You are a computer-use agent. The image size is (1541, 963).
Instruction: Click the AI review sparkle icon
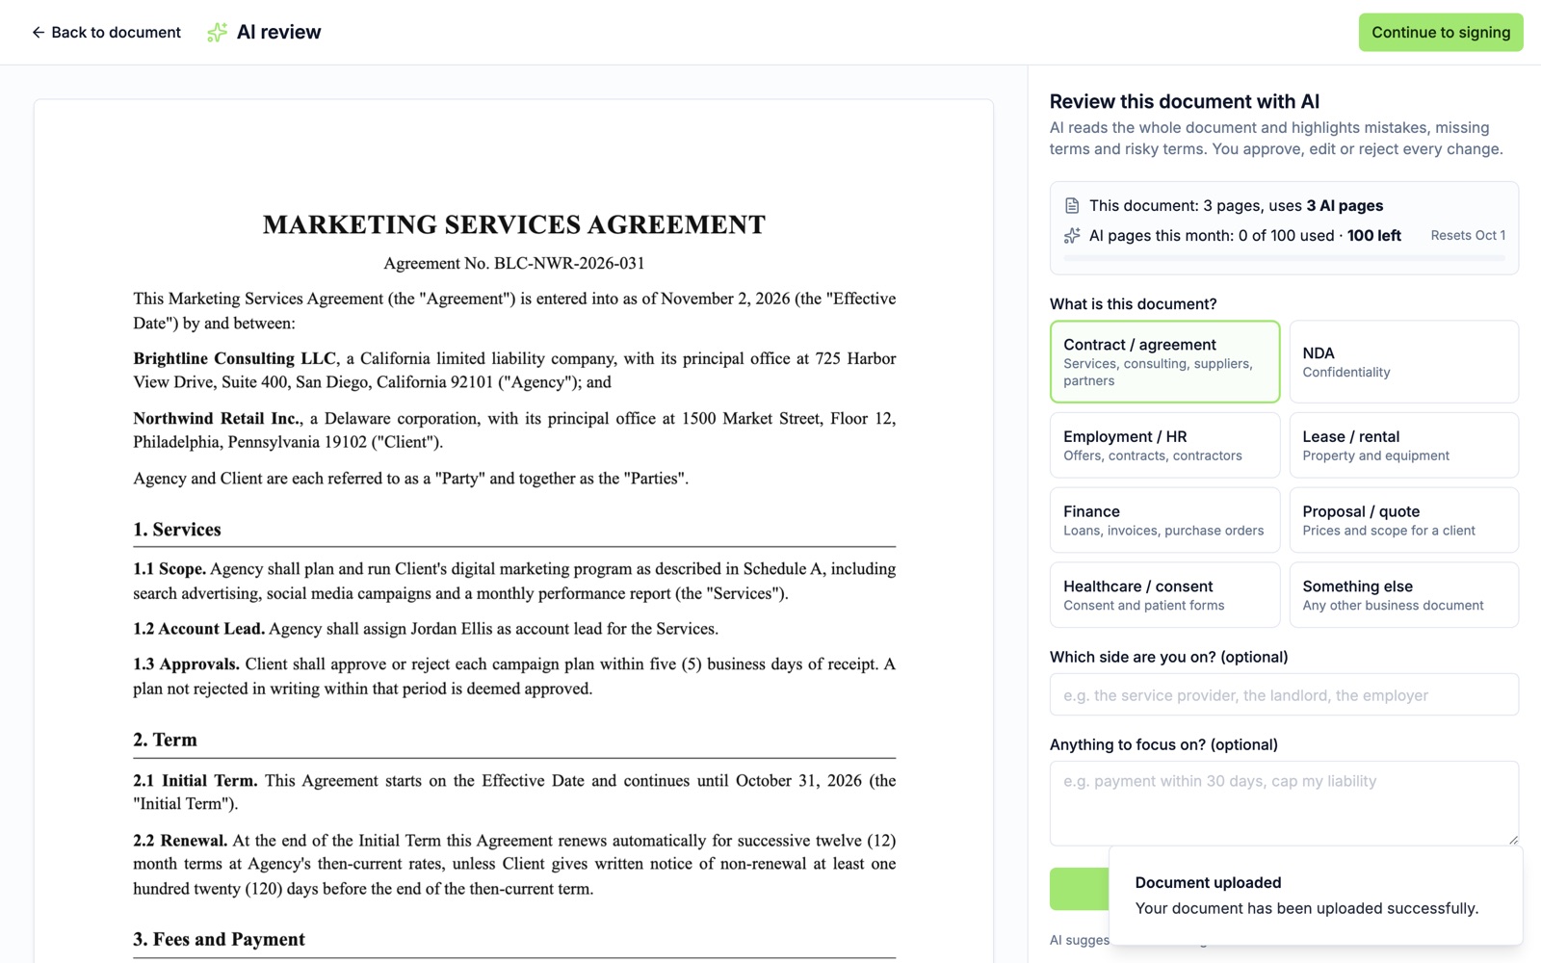[x=218, y=33]
